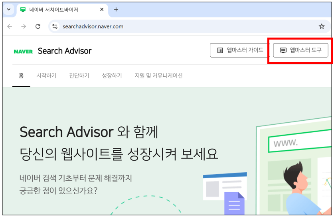The image size is (334, 217).
Task: Open site information icon in address bar
Action: click(x=55, y=26)
